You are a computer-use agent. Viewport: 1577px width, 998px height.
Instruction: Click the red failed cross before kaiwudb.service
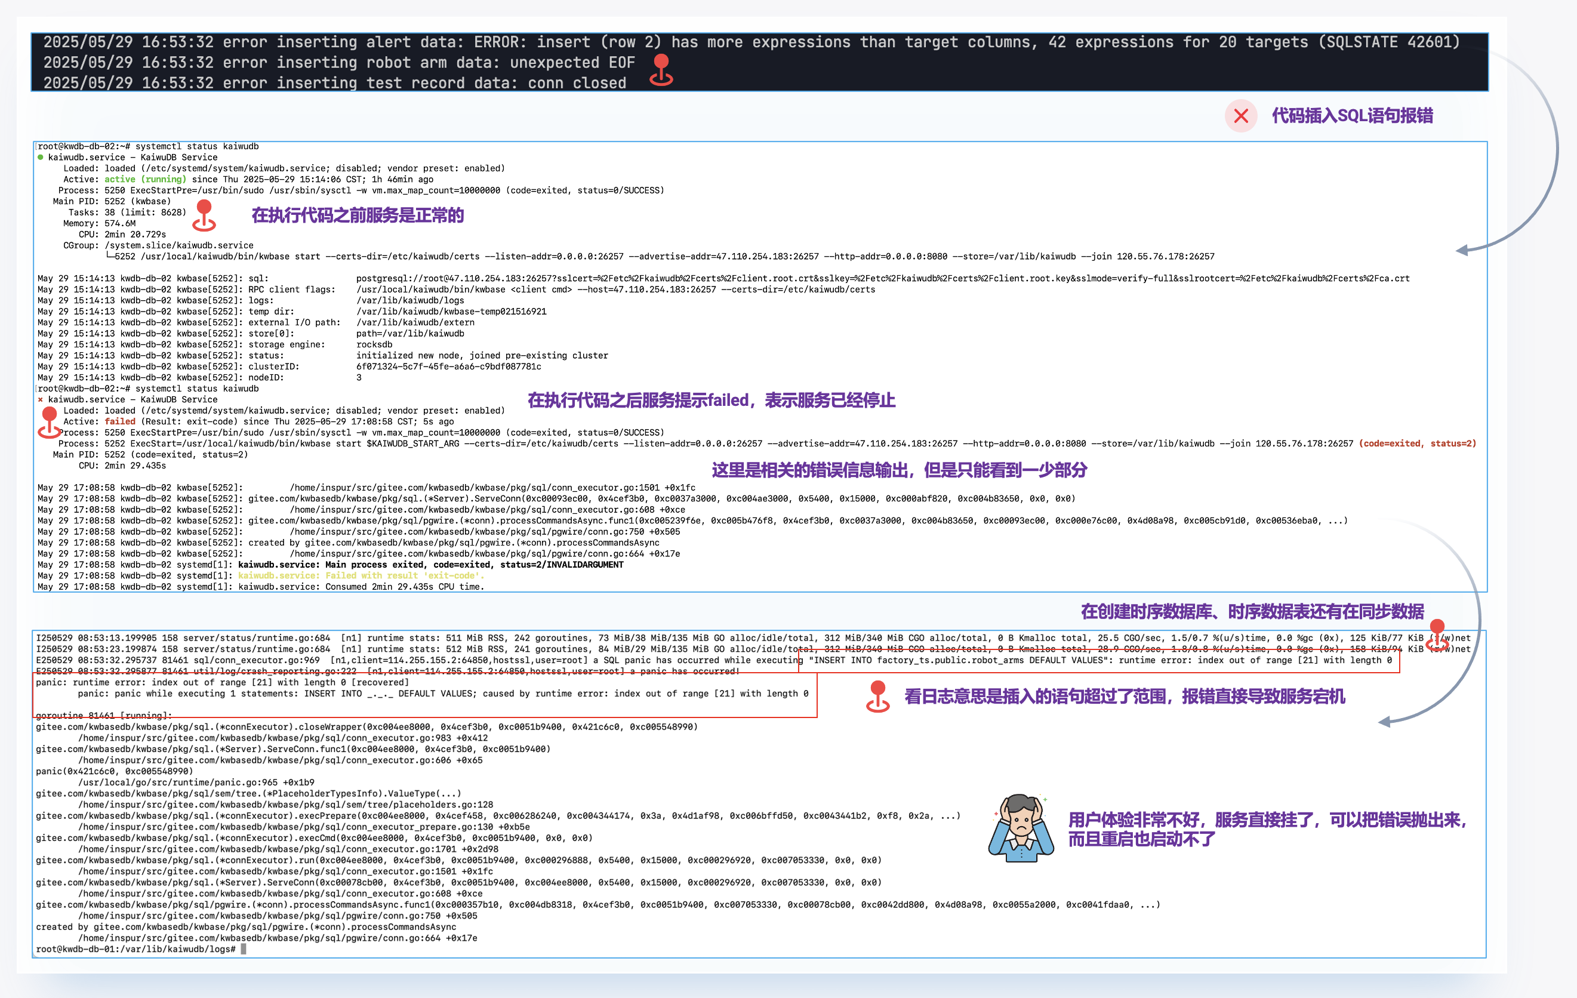coord(41,399)
